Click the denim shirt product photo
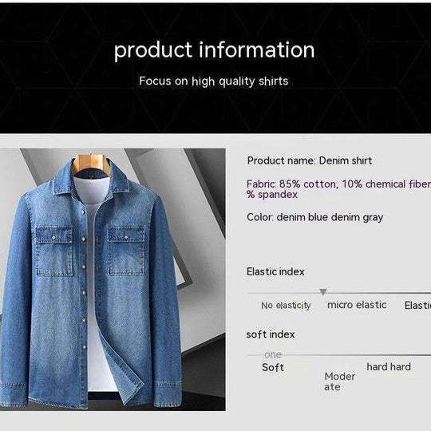 pyautogui.click(x=113, y=279)
